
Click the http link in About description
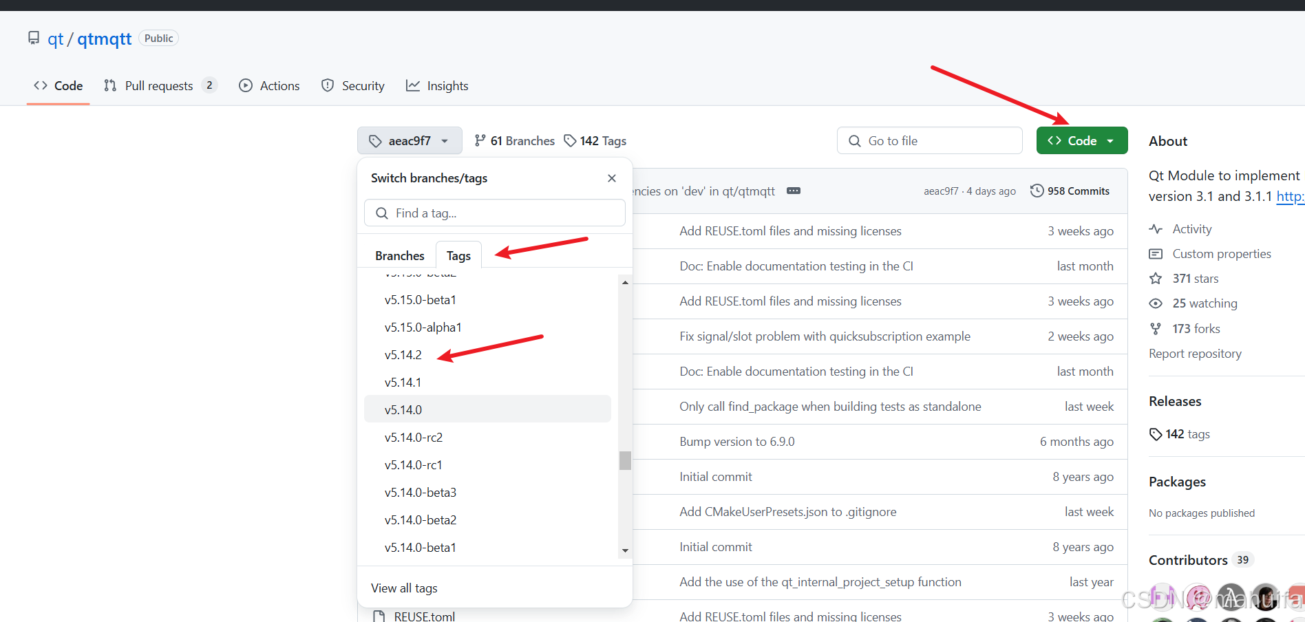pos(1291,196)
